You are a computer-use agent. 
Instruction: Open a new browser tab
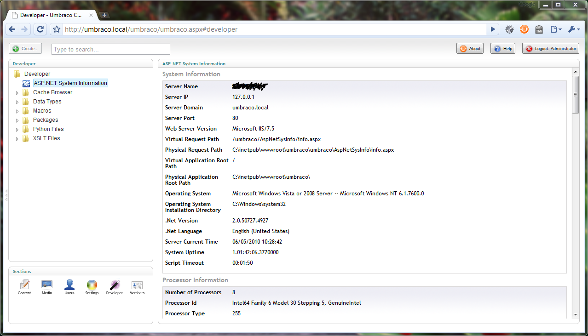[104, 15]
